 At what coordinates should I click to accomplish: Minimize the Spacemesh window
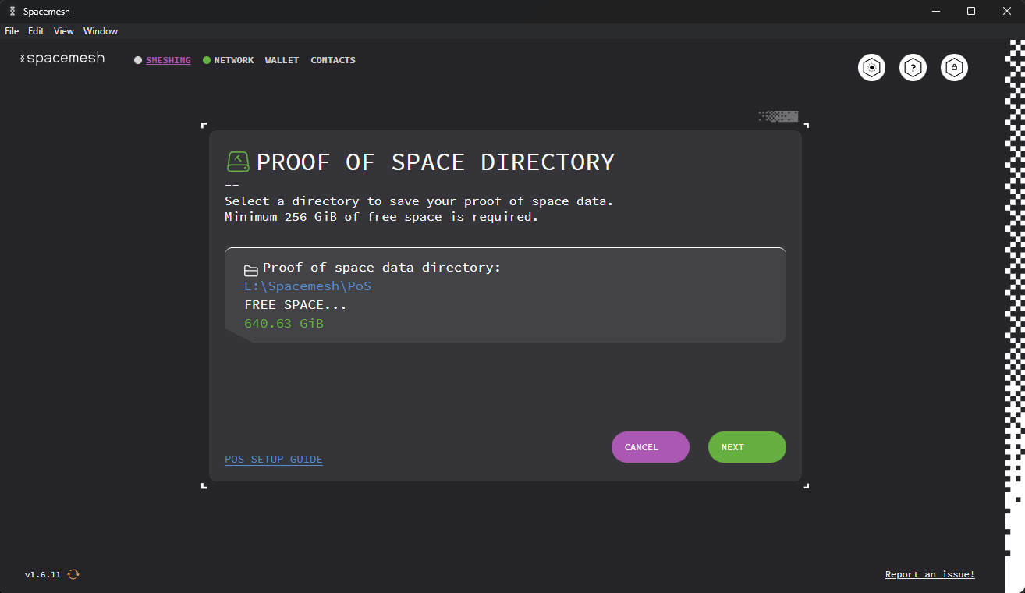click(935, 11)
